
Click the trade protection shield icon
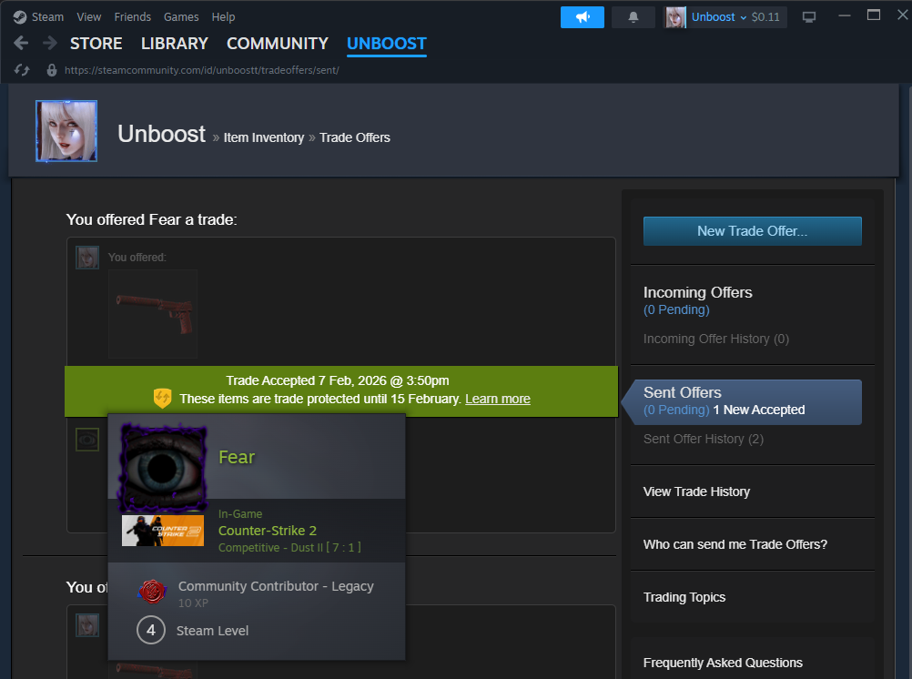point(162,399)
